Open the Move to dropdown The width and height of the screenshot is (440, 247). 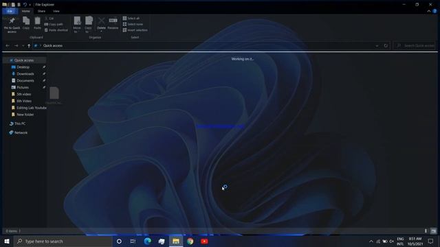[x=77, y=25]
